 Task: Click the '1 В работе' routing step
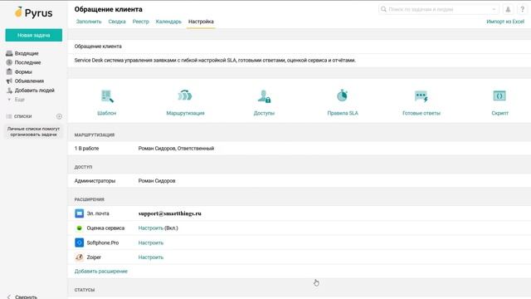(x=86, y=149)
